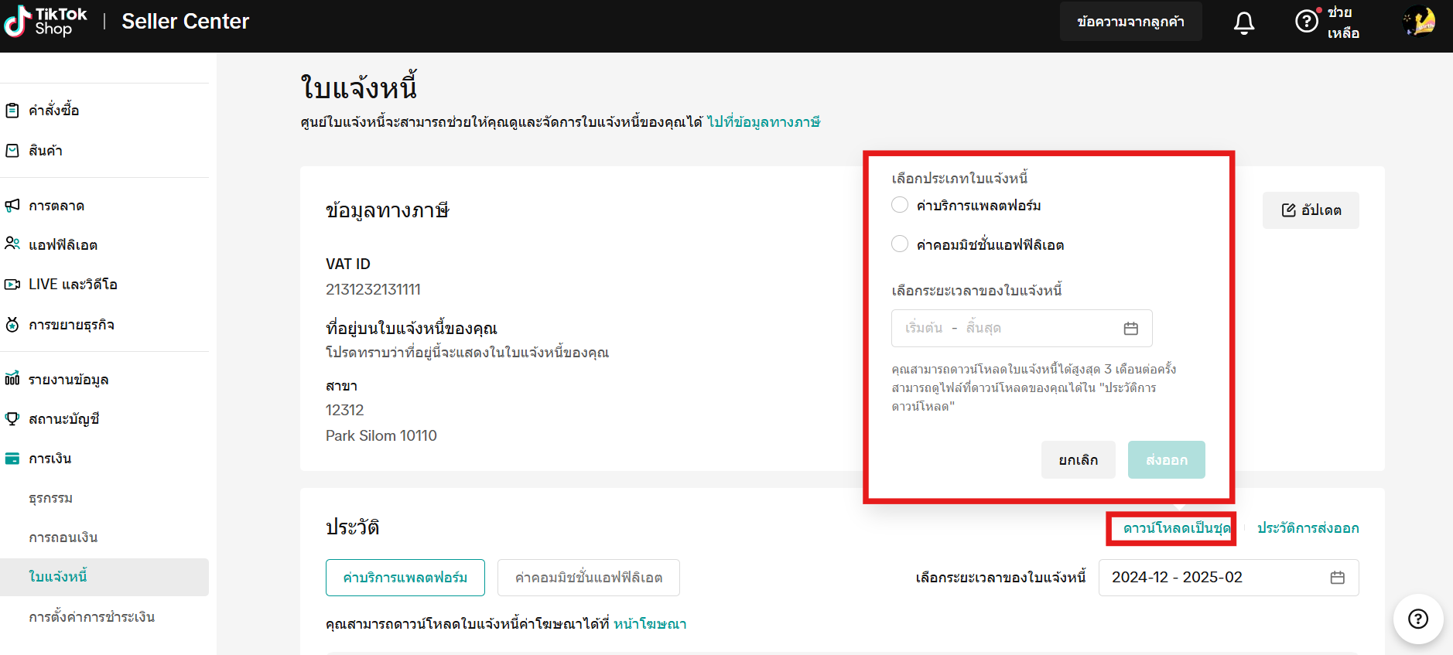Screen dimensions: 1453x655
Task: Click the สินค้า bag icon in sidebar
Action: point(12,151)
